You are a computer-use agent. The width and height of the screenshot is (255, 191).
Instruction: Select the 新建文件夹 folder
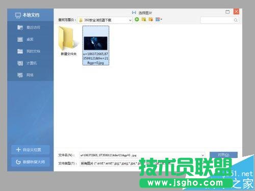68,41
